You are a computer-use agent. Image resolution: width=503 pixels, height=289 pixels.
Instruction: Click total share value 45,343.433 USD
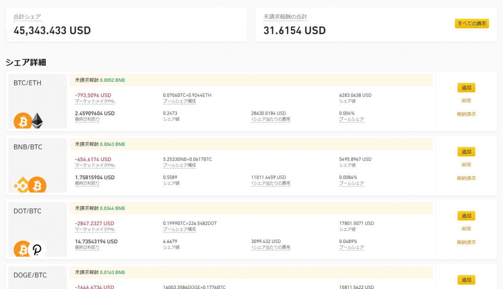[52, 30]
